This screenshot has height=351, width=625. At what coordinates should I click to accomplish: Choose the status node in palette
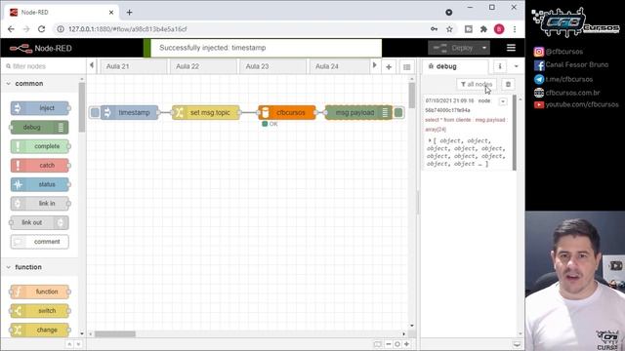click(40, 184)
